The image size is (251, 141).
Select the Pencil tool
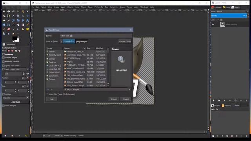click(27, 25)
